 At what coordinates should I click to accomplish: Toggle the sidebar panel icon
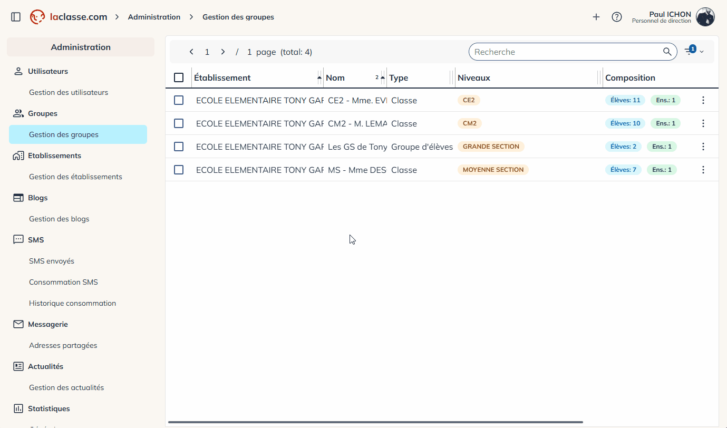tap(16, 17)
